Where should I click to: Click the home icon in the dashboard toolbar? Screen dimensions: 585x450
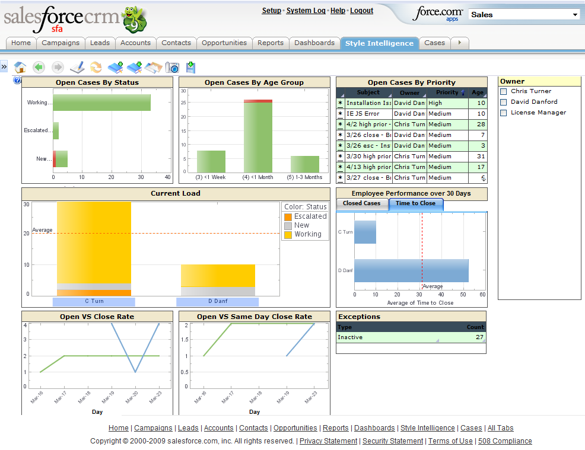tap(20, 68)
